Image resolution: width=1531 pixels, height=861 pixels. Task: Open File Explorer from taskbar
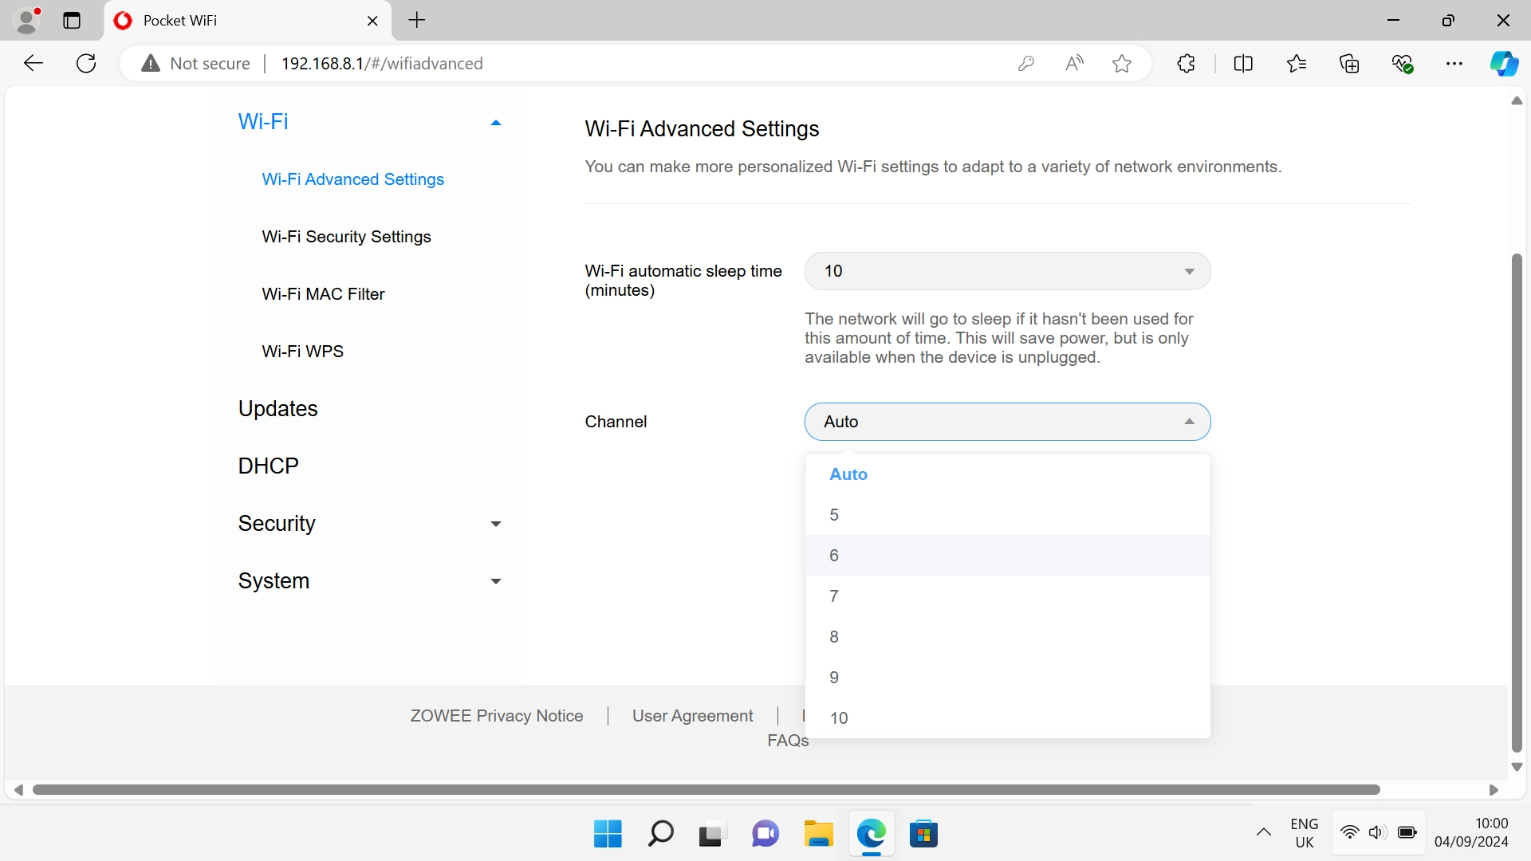tap(818, 834)
